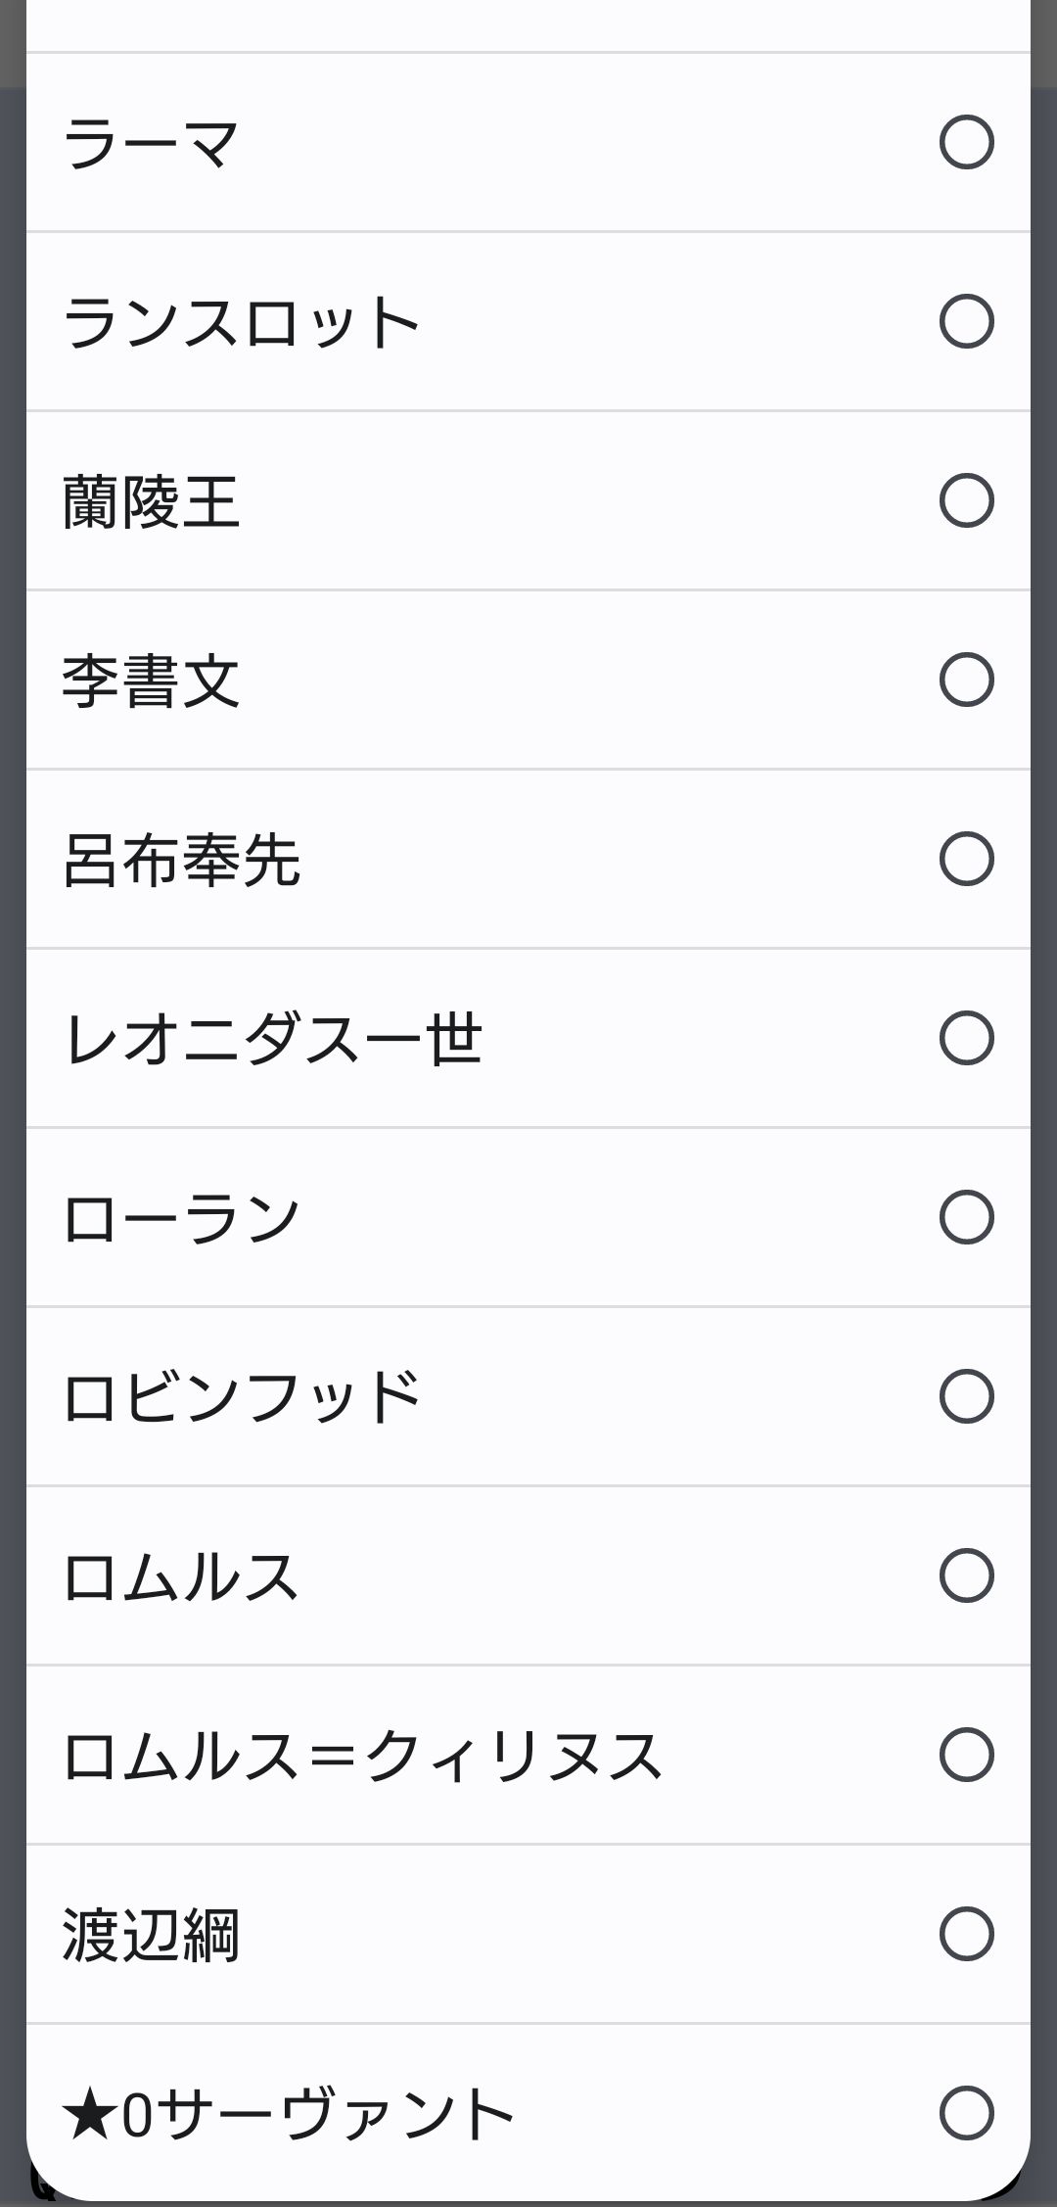Tap the ★0サーヴァント option label
Image resolution: width=1057 pixels, height=2207 pixels.
pos(288,2114)
